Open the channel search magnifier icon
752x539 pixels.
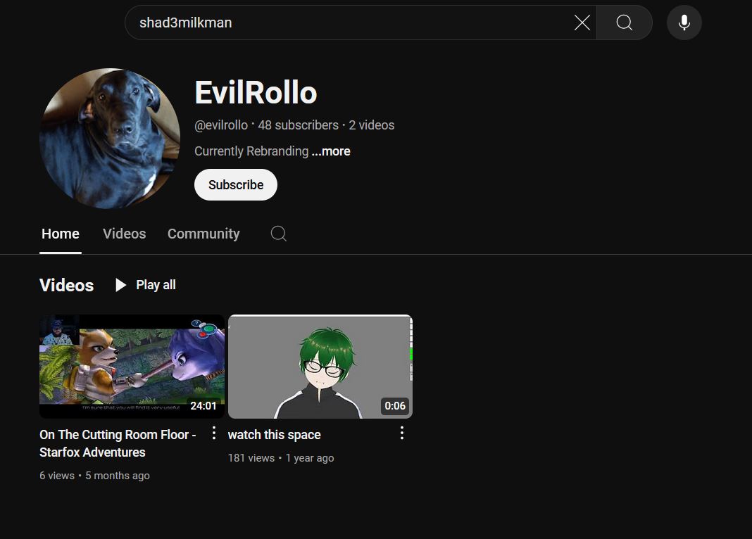tap(278, 234)
